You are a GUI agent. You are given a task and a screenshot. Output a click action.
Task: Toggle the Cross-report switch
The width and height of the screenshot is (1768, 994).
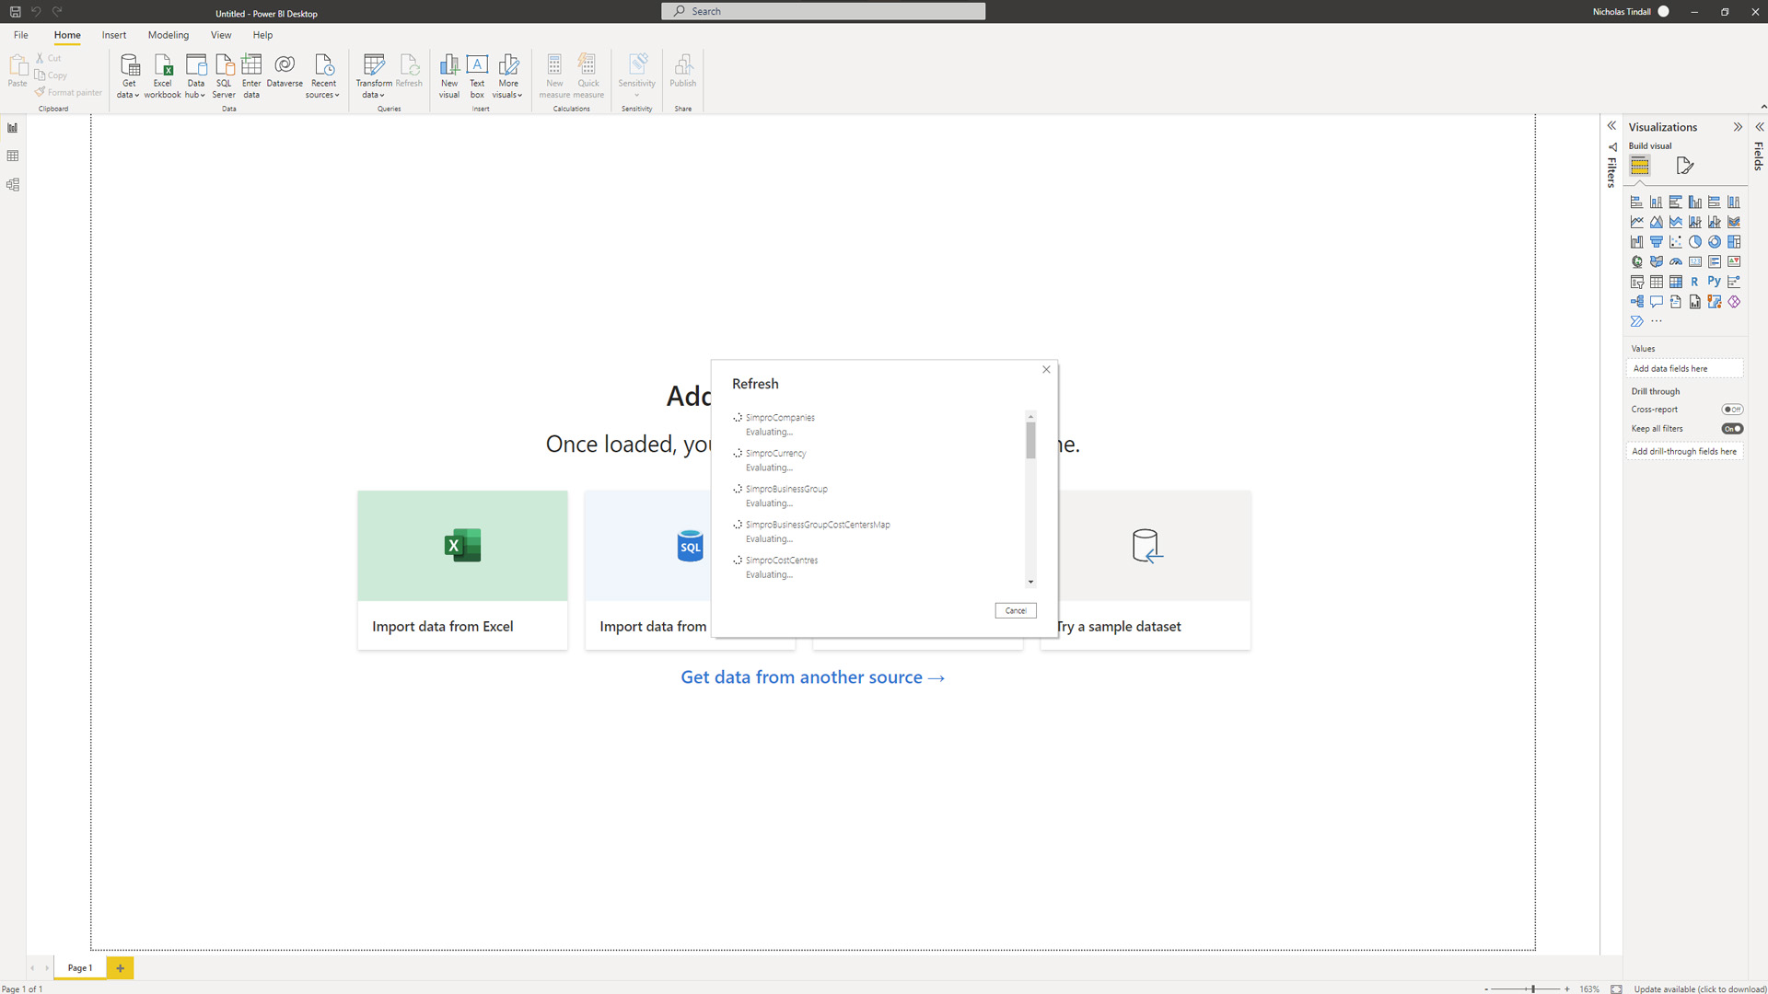[x=1732, y=410]
